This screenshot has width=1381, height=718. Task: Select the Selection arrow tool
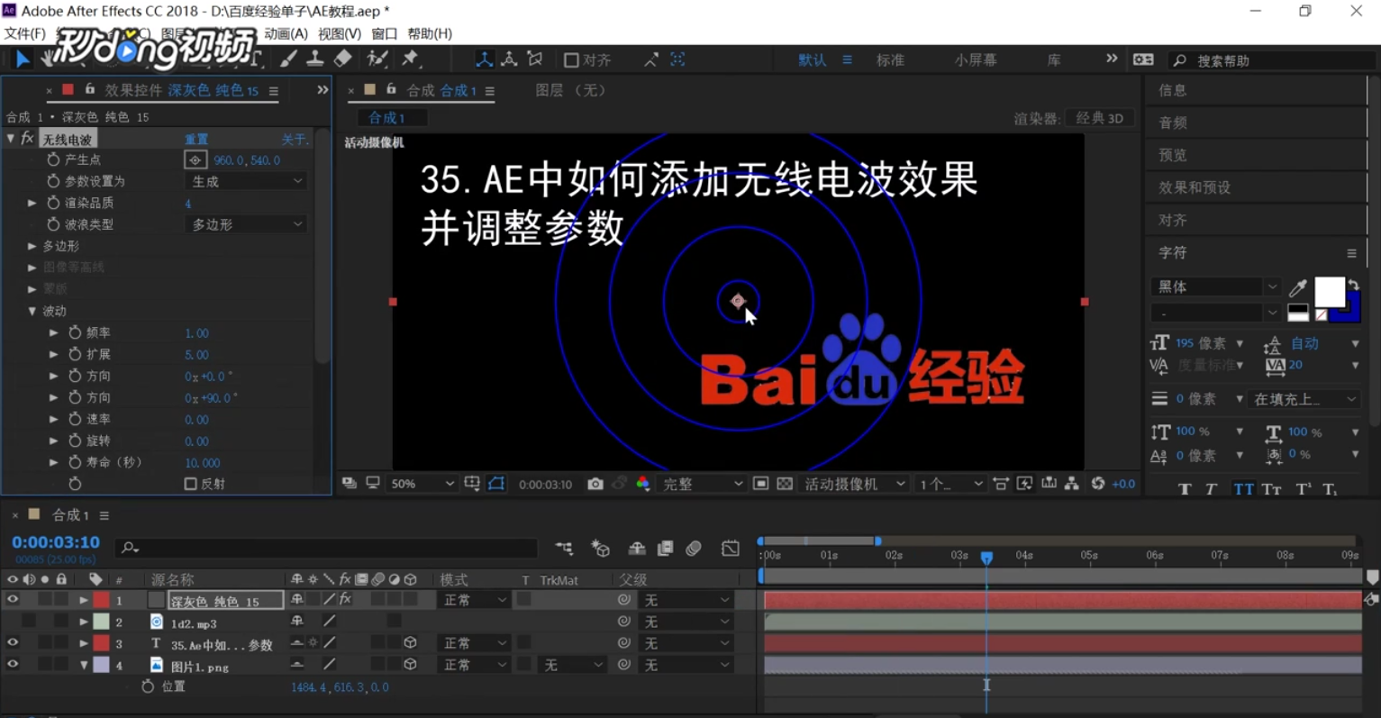pos(23,59)
